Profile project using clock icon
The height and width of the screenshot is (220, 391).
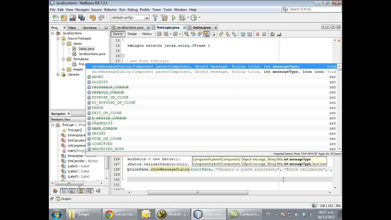click(x=194, y=18)
